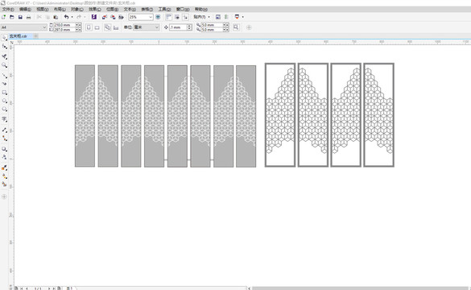Open the units 毫米 dropdown

tap(157, 27)
